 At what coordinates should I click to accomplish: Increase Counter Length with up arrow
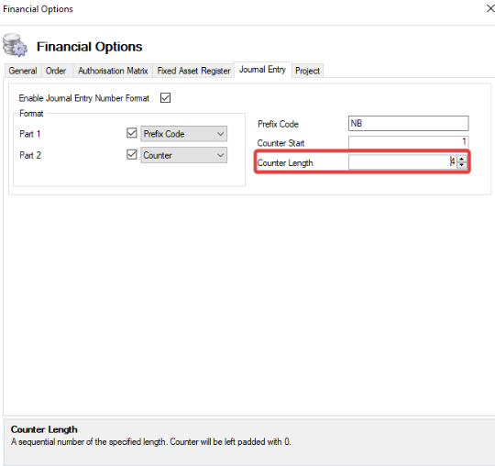[x=462, y=159]
